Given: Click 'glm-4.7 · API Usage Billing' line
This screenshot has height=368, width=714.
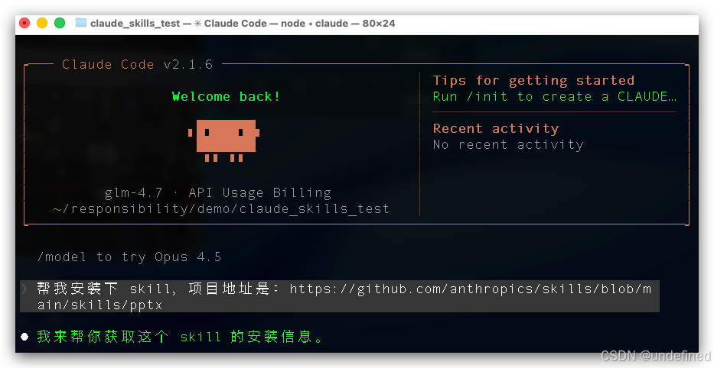Looking at the screenshot, I should click(x=217, y=193).
